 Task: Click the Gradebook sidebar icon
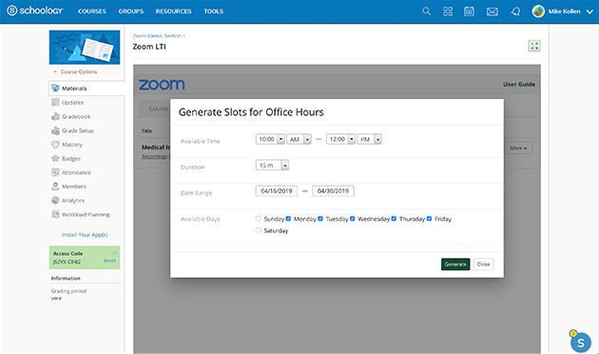[x=55, y=116]
